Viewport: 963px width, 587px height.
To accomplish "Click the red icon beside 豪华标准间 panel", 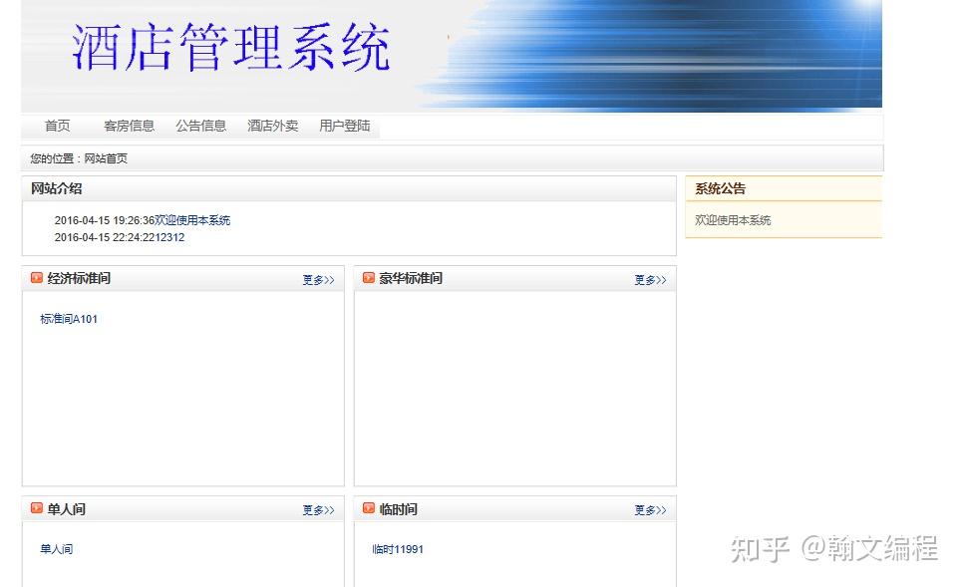I will click(x=369, y=278).
